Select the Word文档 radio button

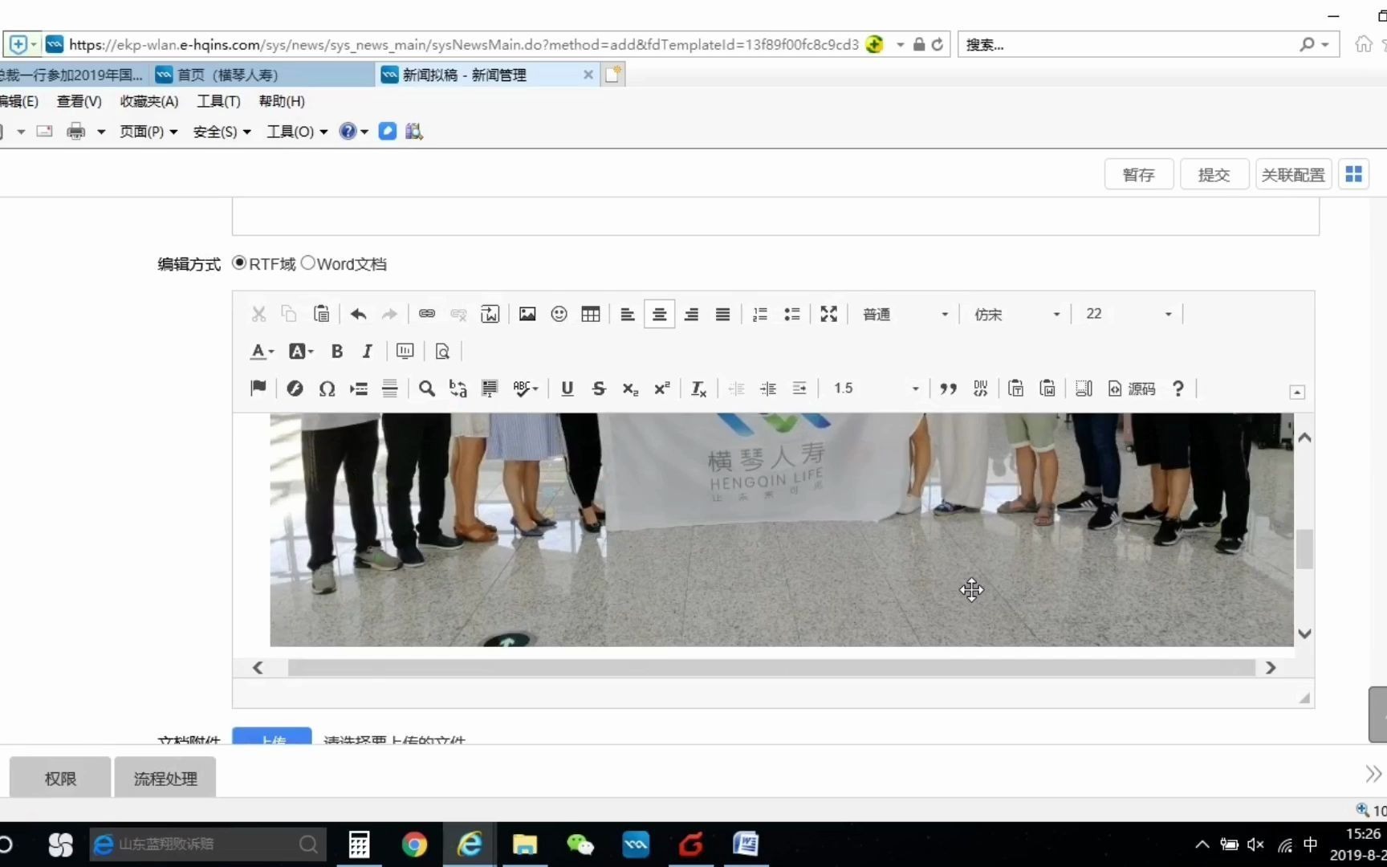tap(307, 263)
